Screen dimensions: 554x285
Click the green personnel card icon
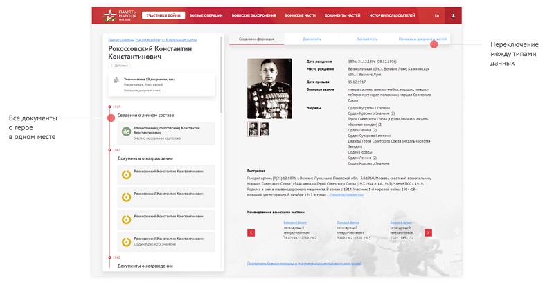[126, 131]
